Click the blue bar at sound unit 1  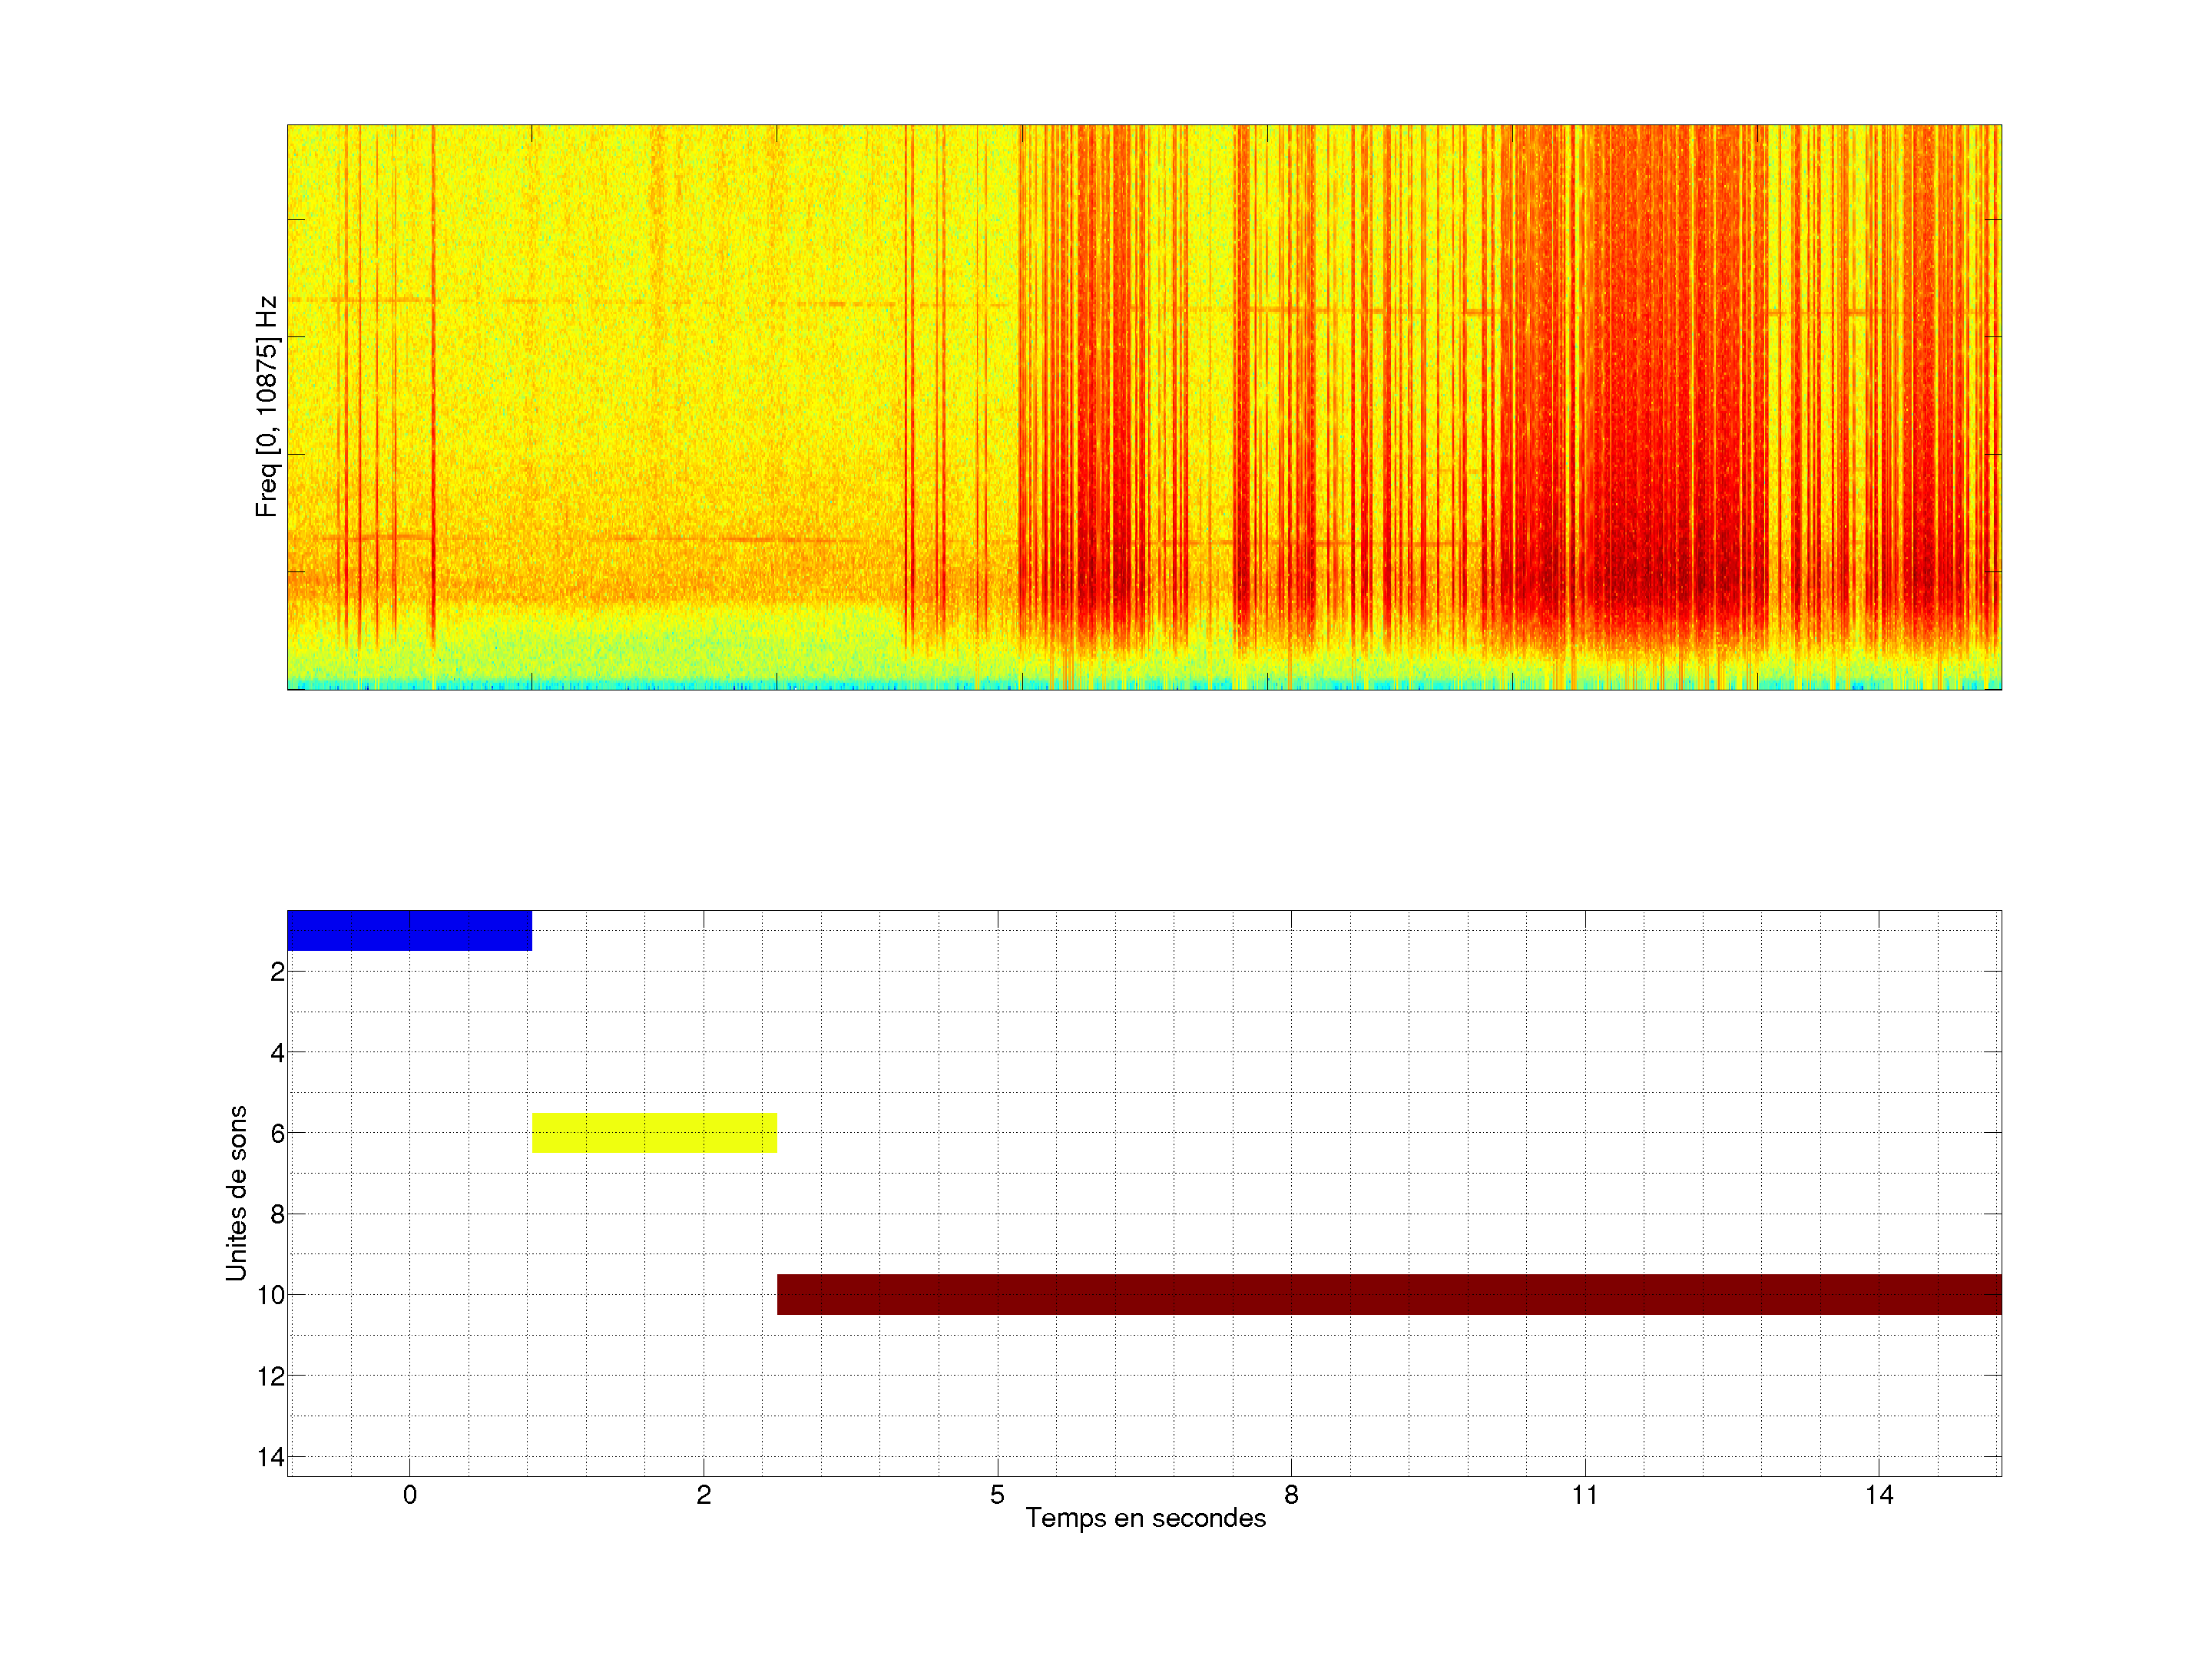tap(409, 930)
